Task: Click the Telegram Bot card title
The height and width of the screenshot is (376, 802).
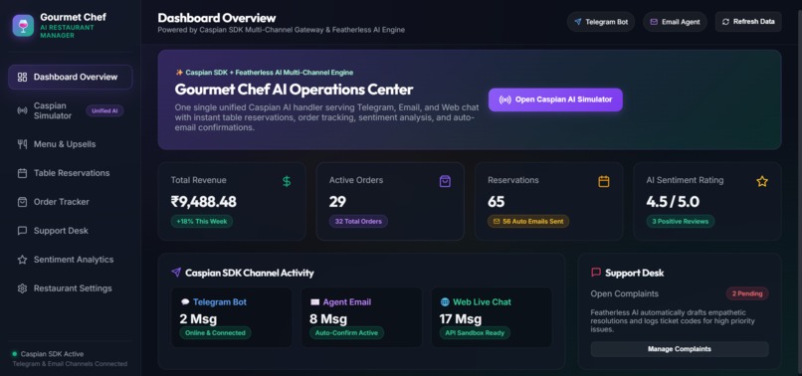Action: click(220, 302)
